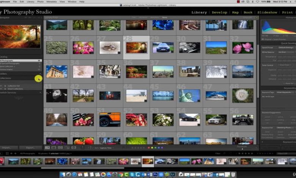Screen dimensions: 296x178
Task: Click the filmstrip grid shortcut icon
Action: pyautogui.click(x=7, y=153)
